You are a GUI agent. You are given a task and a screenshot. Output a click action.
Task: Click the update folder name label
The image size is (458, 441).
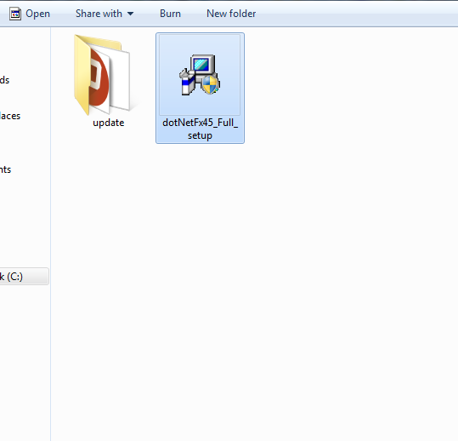(x=109, y=123)
